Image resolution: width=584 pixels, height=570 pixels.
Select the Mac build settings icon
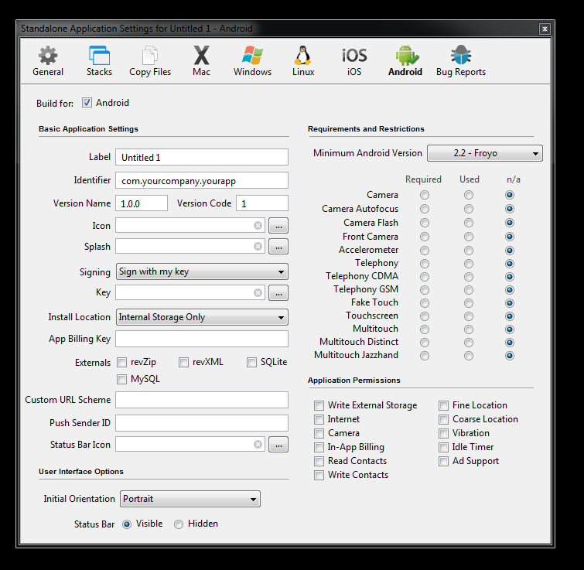coord(201,61)
